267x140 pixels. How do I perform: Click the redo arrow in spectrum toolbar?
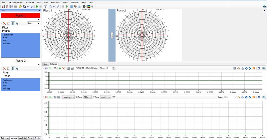pyautogui.click(x=250, y=97)
